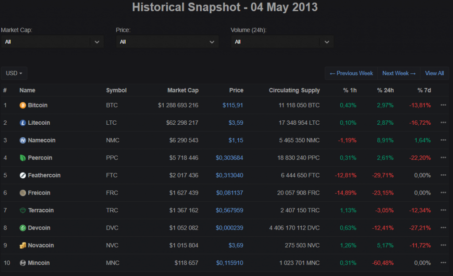Image resolution: width=453 pixels, height=276 pixels.
Task: Open the Price filter dropdown
Action: pos(167,42)
